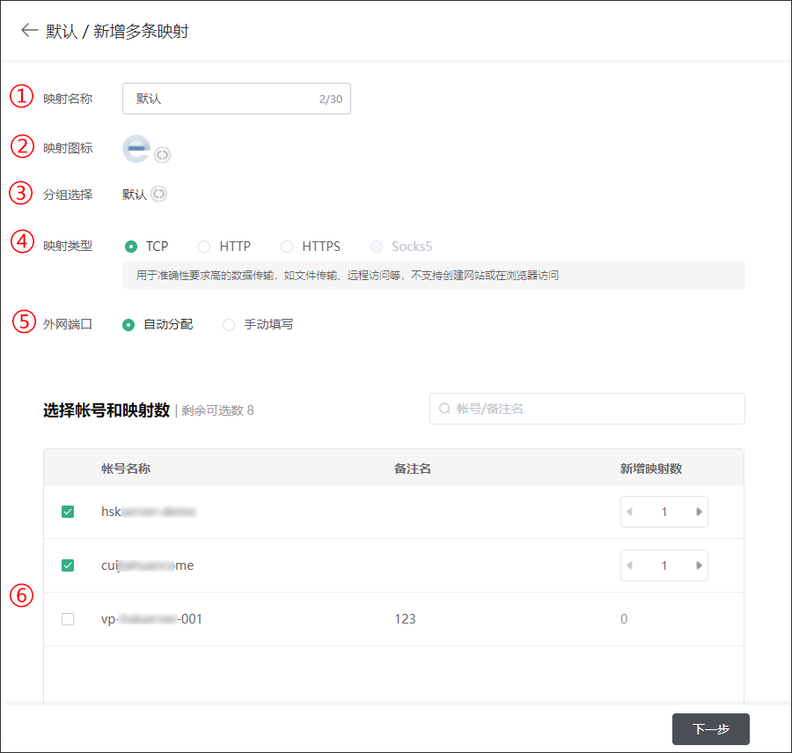Click the back arrow beside 默认 title

pos(29,31)
